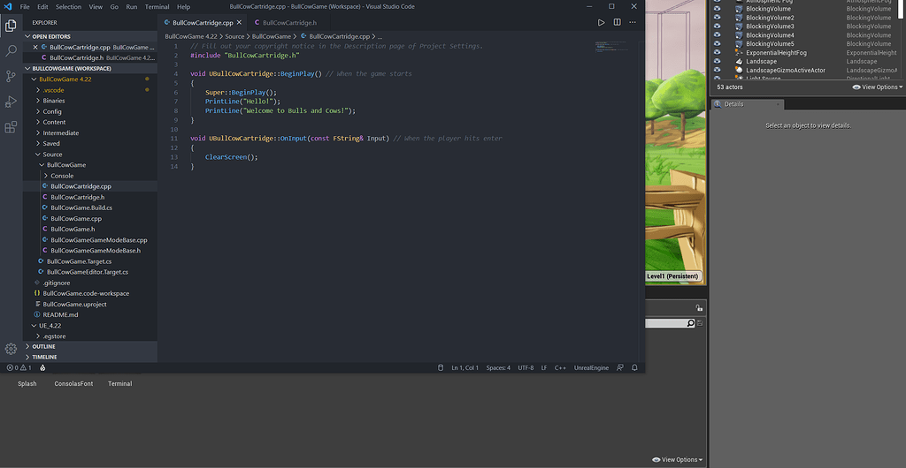The height and width of the screenshot is (468, 906).
Task: Change language mode from C++
Action: tap(560, 367)
